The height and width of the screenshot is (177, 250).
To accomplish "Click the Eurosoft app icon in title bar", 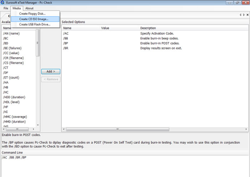I will 2,3.
